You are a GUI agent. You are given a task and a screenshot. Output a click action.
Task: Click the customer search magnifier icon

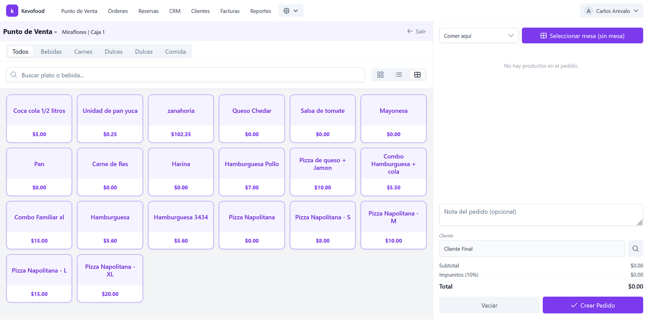(x=635, y=249)
